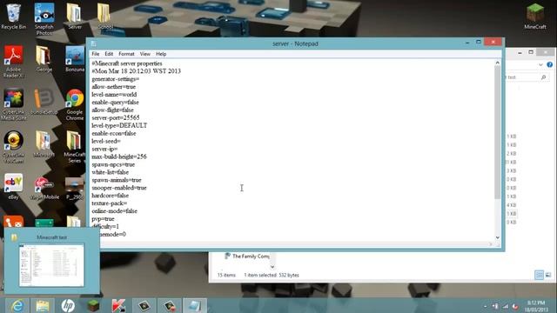Screen dimensions: 557x313
Task: Select The Family Comp item in Explorer
Action: coord(247,256)
